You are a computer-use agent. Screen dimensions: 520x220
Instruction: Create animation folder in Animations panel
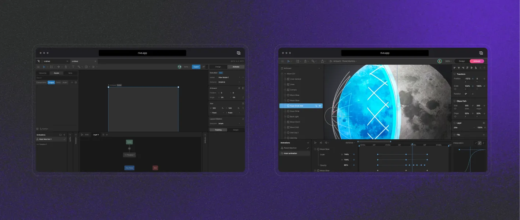tap(60, 135)
